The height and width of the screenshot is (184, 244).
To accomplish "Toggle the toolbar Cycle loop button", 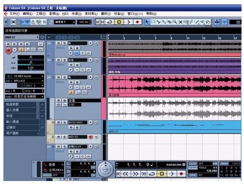I will 110,22.
